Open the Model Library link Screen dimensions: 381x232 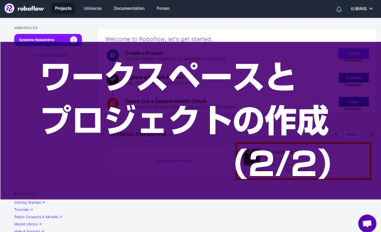click(28, 224)
